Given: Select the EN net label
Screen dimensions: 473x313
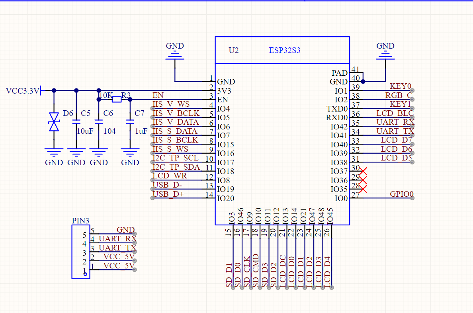Looking at the screenshot, I should (x=158, y=96).
